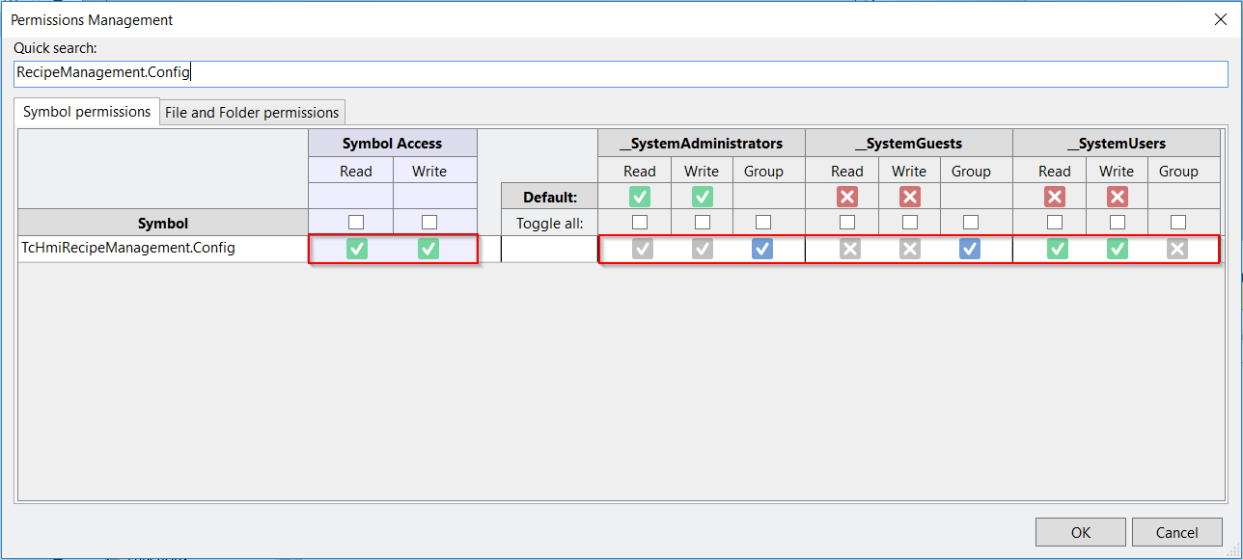Click the __SystemAdministrators column header

[x=701, y=144]
